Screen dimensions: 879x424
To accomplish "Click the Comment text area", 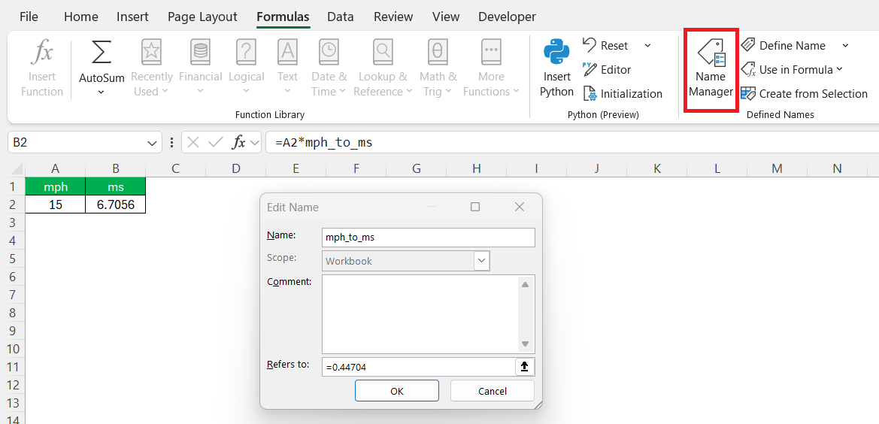I will coord(420,313).
